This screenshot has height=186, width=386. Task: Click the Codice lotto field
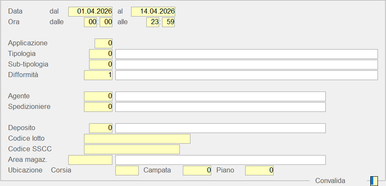137,139
